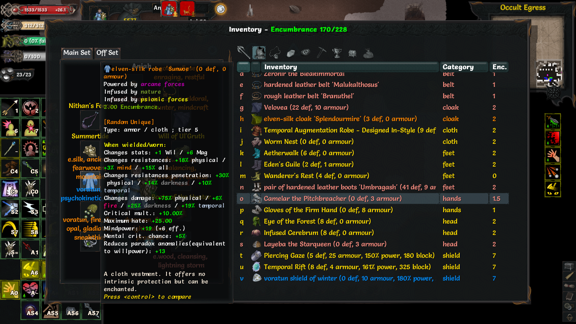
Task: Use the talent on hotkey S8
Action: tap(30, 229)
